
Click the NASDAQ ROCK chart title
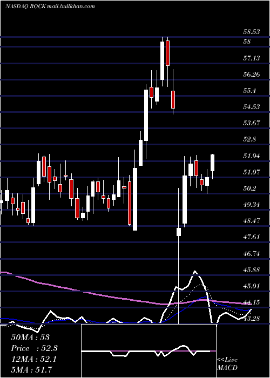pyautogui.click(x=50, y=6)
